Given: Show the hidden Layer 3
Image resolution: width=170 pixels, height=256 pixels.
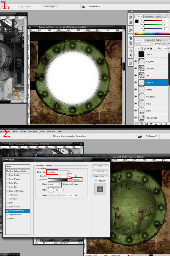Looking at the screenshot, I should point(136,54).
